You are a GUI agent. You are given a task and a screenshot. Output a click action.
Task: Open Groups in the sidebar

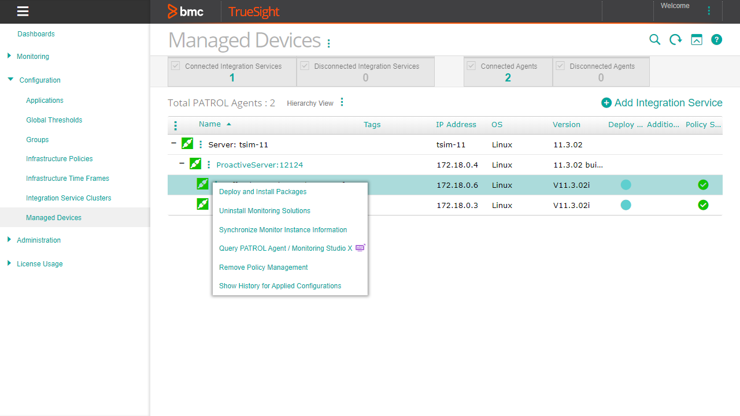(x=38, y=140)
